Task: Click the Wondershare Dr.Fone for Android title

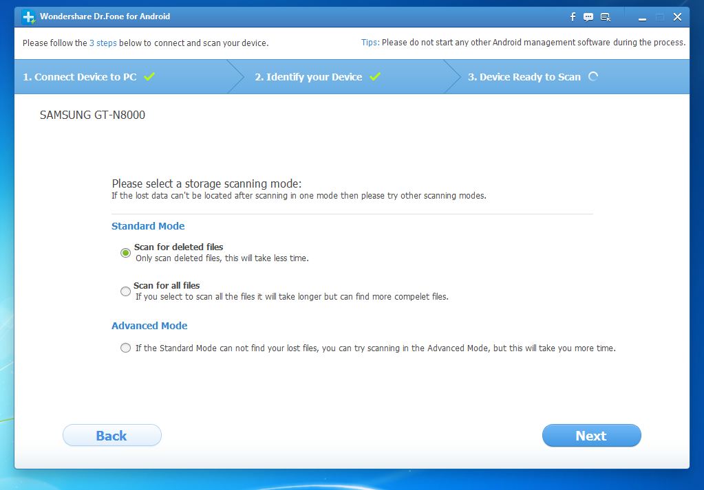Action: 105,16
